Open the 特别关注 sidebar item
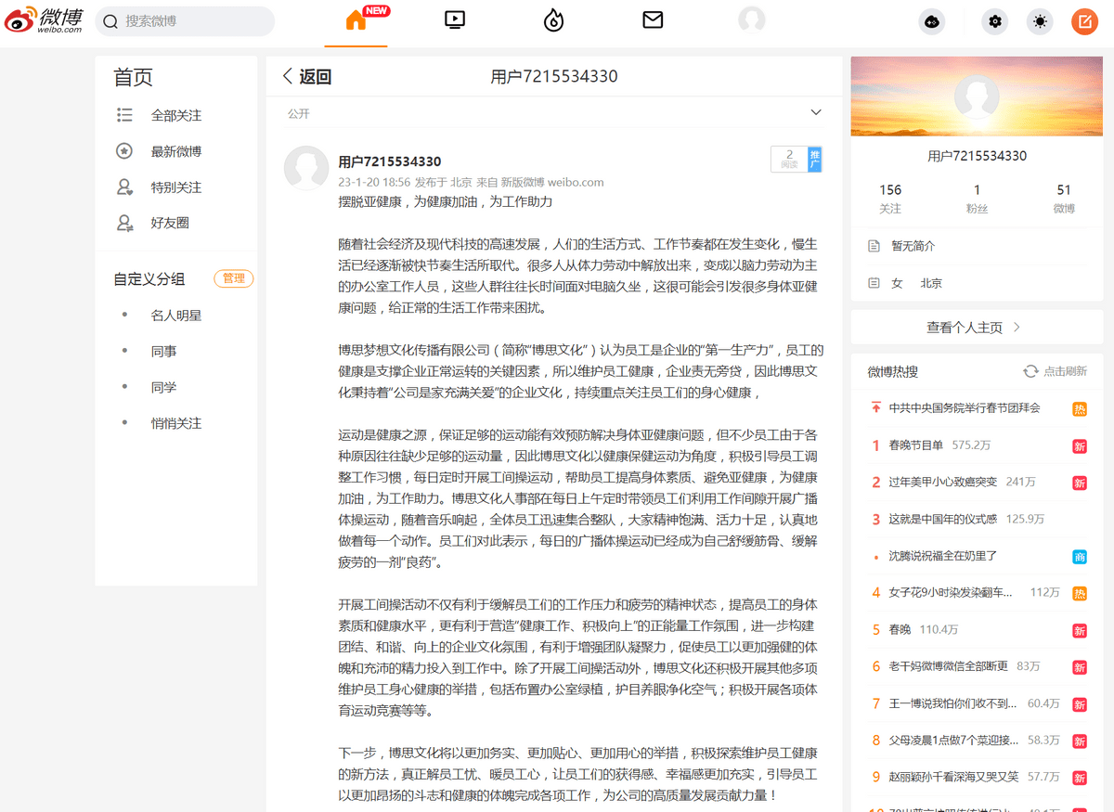 point(175,187)
